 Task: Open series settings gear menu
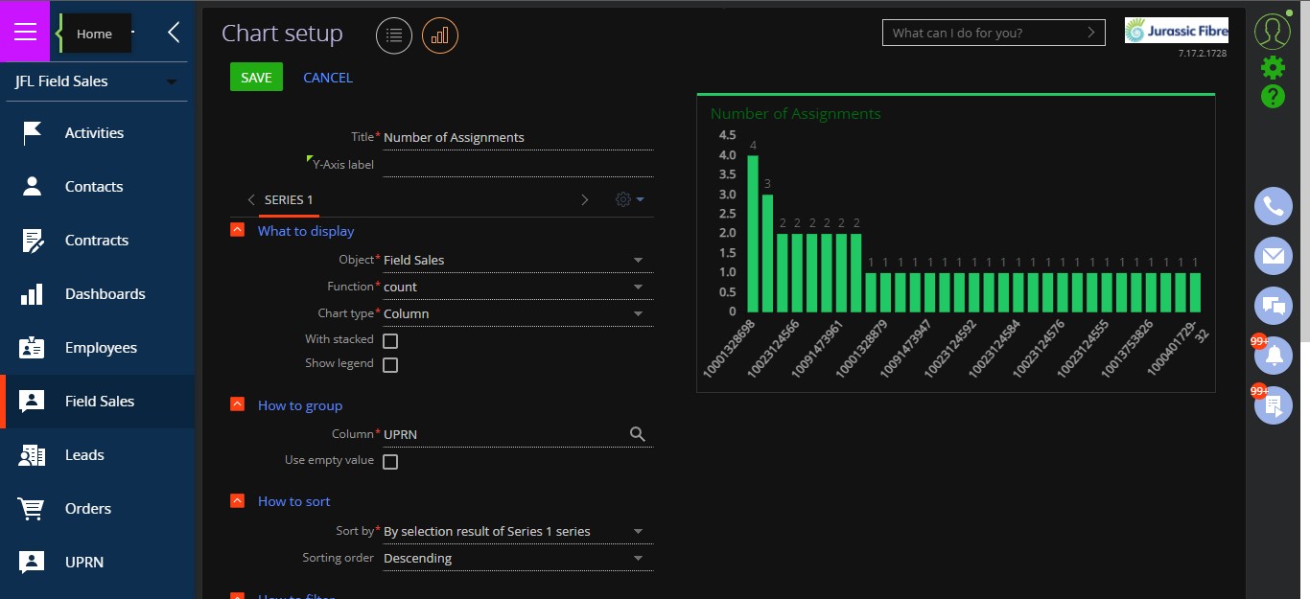[x=629, y=199]
